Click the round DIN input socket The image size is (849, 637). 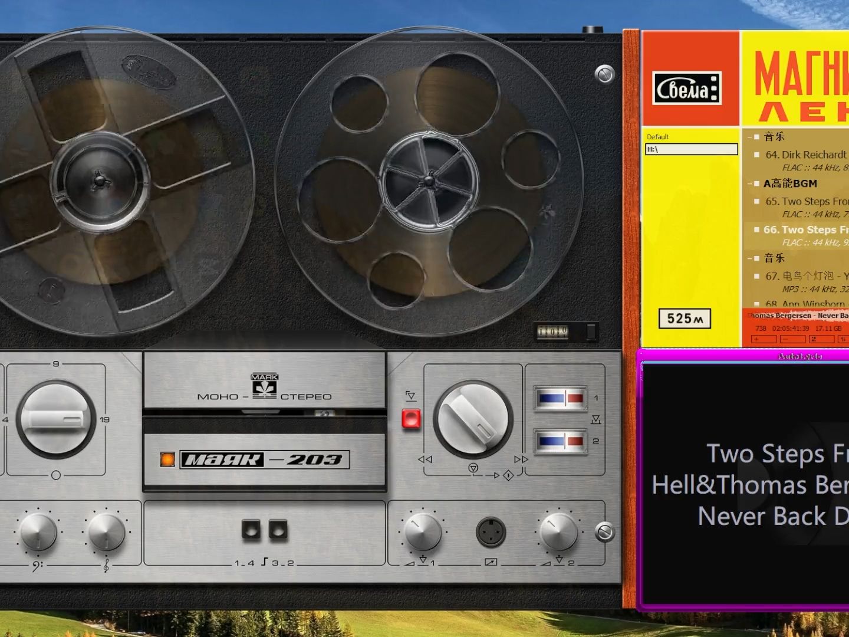click(491, 531)
